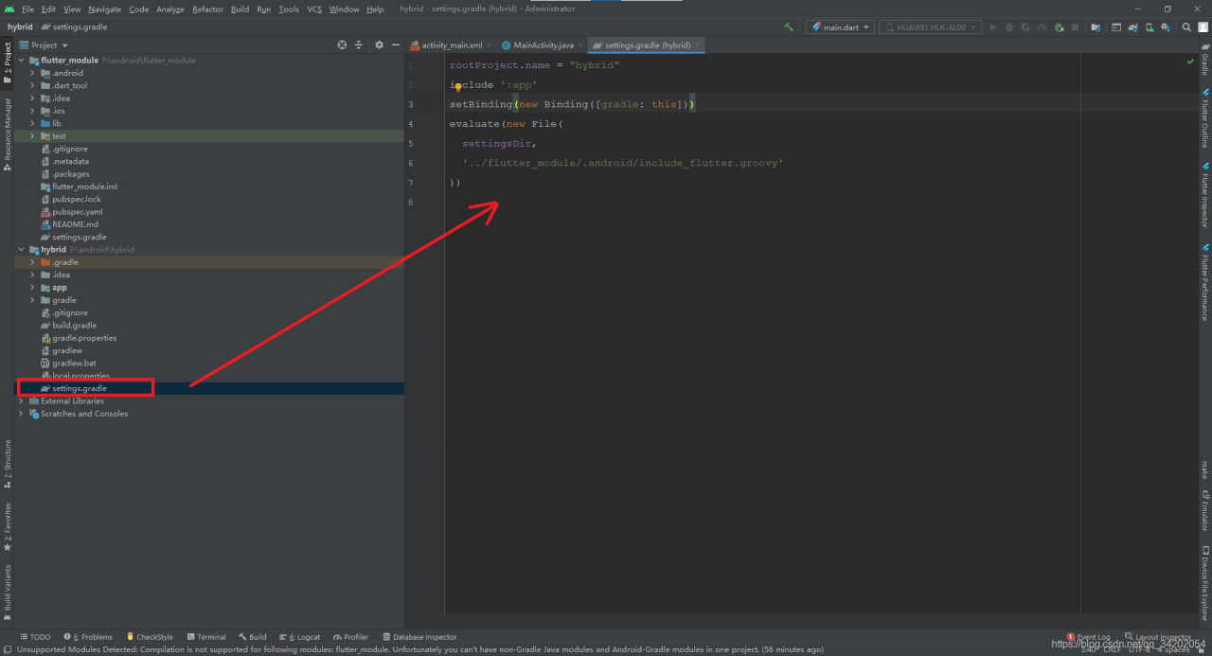
Task: Open the AVD Manager phone icon
Action: point(1150,27)
